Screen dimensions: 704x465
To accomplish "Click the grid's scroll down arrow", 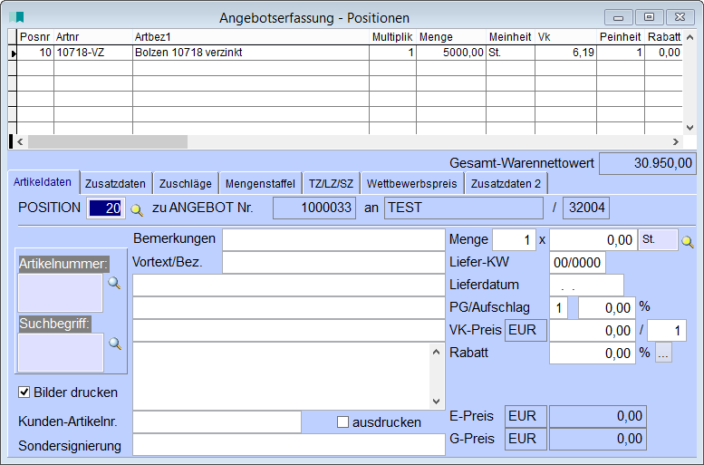I will 690,128.
